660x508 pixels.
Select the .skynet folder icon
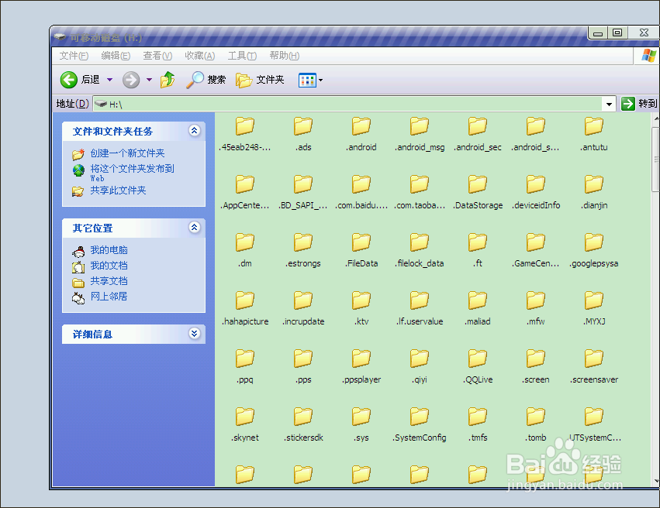245,416
